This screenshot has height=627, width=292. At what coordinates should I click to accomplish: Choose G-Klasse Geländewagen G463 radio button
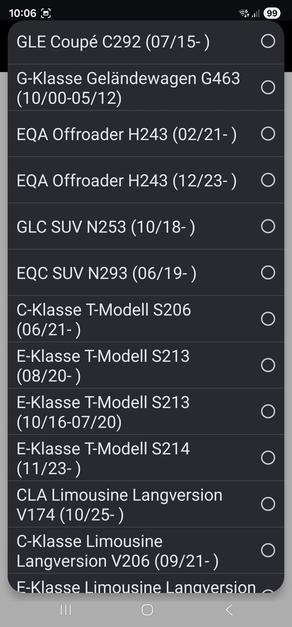(268, 87)
